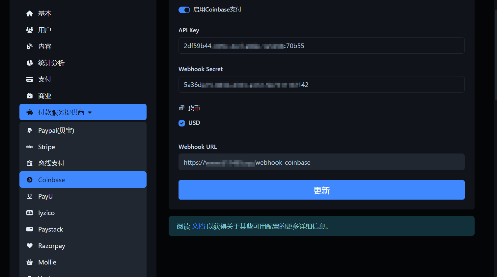
Task: Click the piggy bank icon beside 付款服务提供商
Action: point(30,112)
